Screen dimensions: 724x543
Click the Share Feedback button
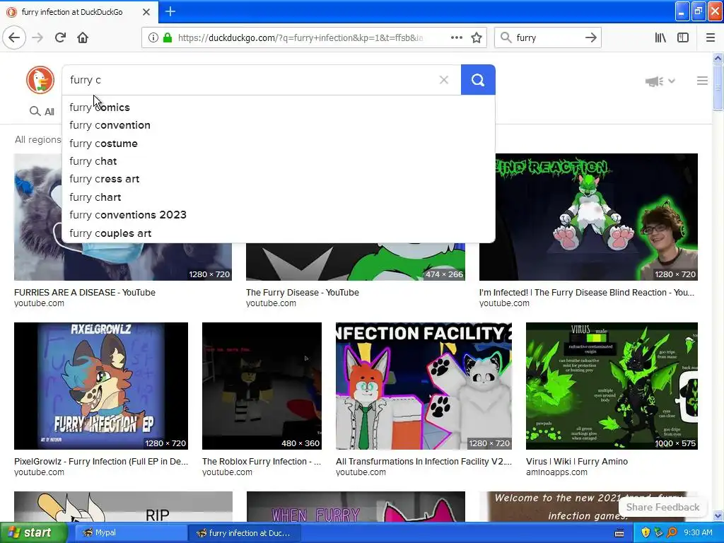click(x=662, y=507)
